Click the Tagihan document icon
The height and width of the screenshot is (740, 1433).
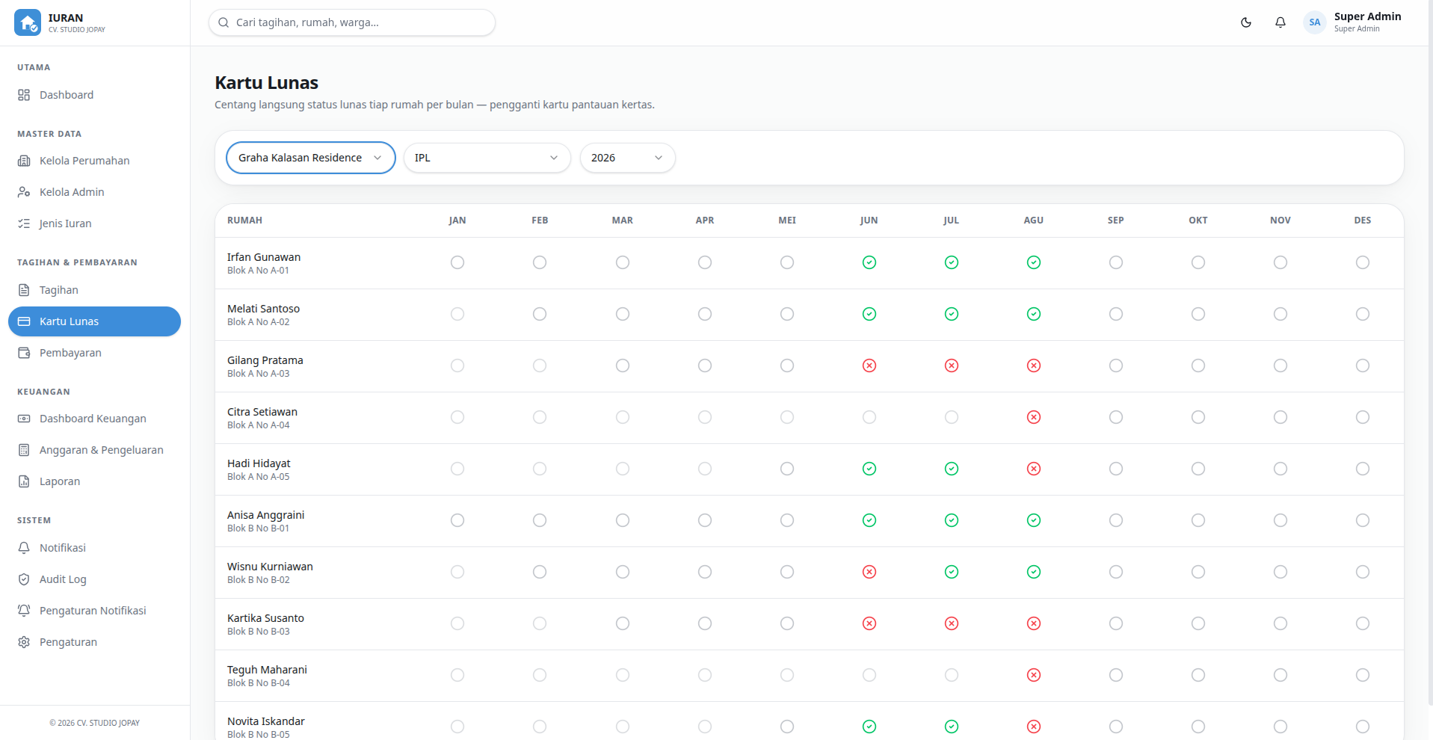click(x=24, y=290)
